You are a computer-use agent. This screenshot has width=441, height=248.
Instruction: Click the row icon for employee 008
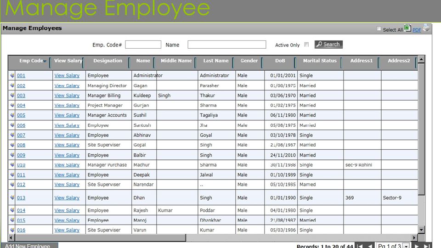coord(12,145)
